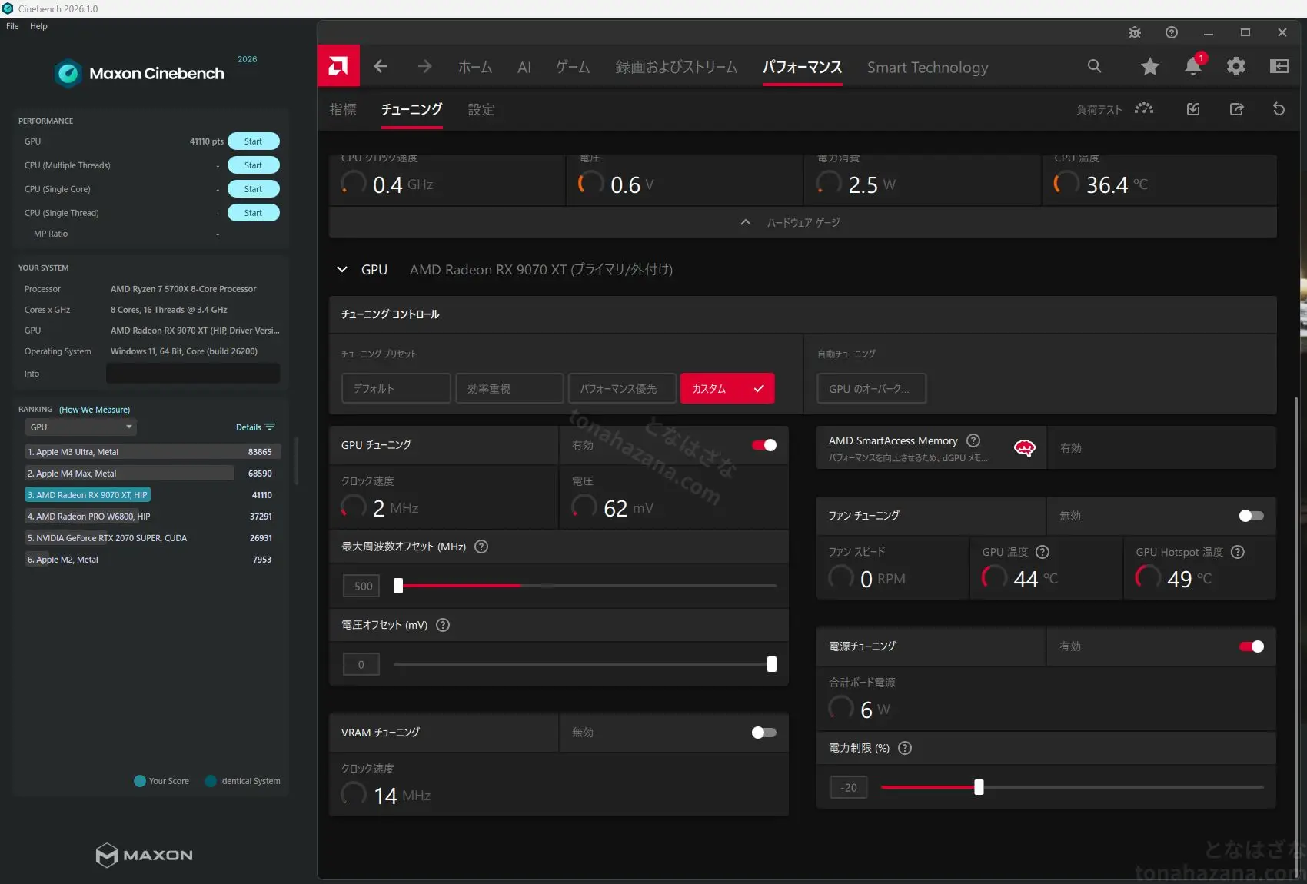Image resolution: width=1307 pixels, height=884 pixels.
Task: Select the カスタム tuning preset
Action: point(727,388)
